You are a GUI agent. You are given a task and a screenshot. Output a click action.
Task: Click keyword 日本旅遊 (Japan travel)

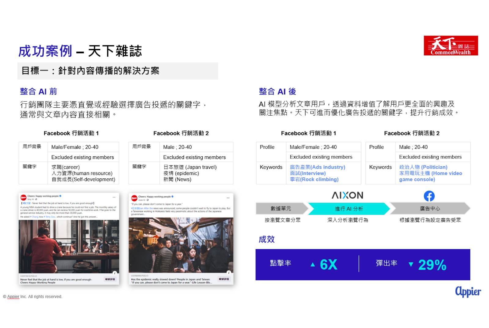[x=190, y=167]
